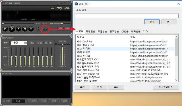182x106 pixels.
Task: Switch to the 종교방송 tab
Action: (114, 31)
